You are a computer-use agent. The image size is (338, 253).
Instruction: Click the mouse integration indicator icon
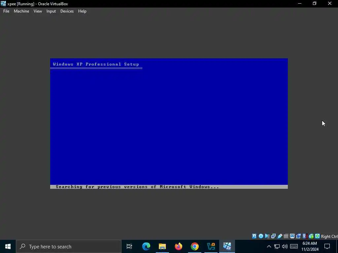[311, 236]
